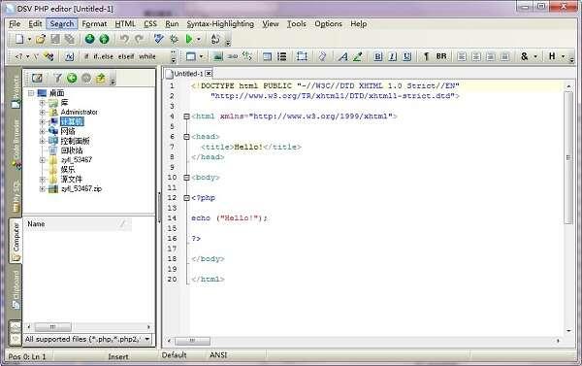Open the form element dropdown arrow

point(201,57)
